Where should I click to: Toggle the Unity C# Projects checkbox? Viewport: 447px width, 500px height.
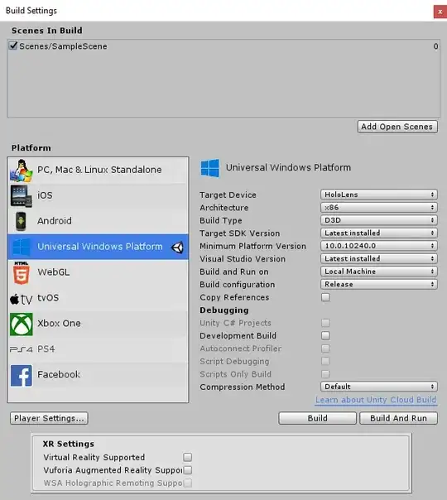(x=325, y=323)
